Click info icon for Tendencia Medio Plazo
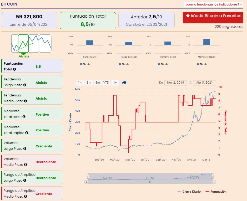 (26, 101)
